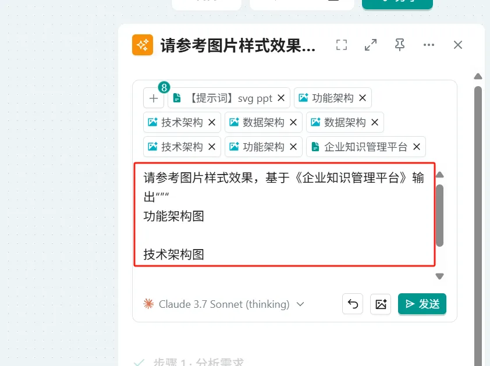Screen dimensions: 490x366
Task: Click the insert image icon button
Action: [x=381, y=304]
